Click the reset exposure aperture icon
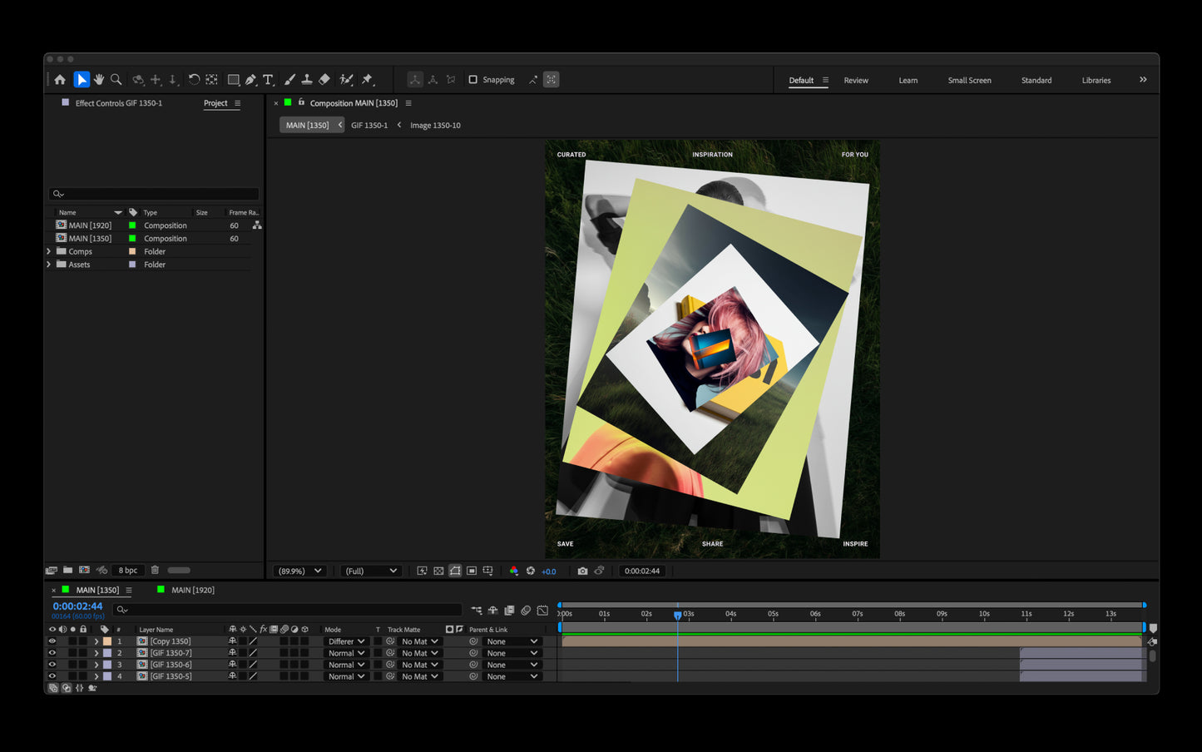This screenshot has width=1202, height=752. click(x=531, y=571)
